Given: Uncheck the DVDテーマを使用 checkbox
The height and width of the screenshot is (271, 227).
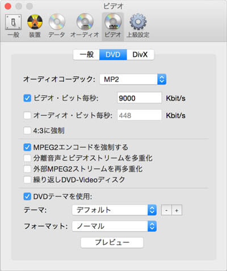Looking at the screenshot, I should click(x=27, y=197).
